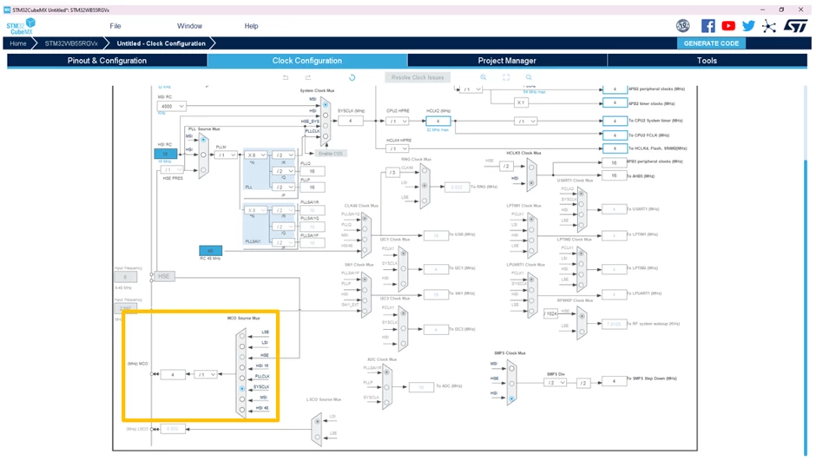This screenshot has height=467, width=816.
Task: Click the To SMPS Step Down value field
Action: tap(614, 381)
